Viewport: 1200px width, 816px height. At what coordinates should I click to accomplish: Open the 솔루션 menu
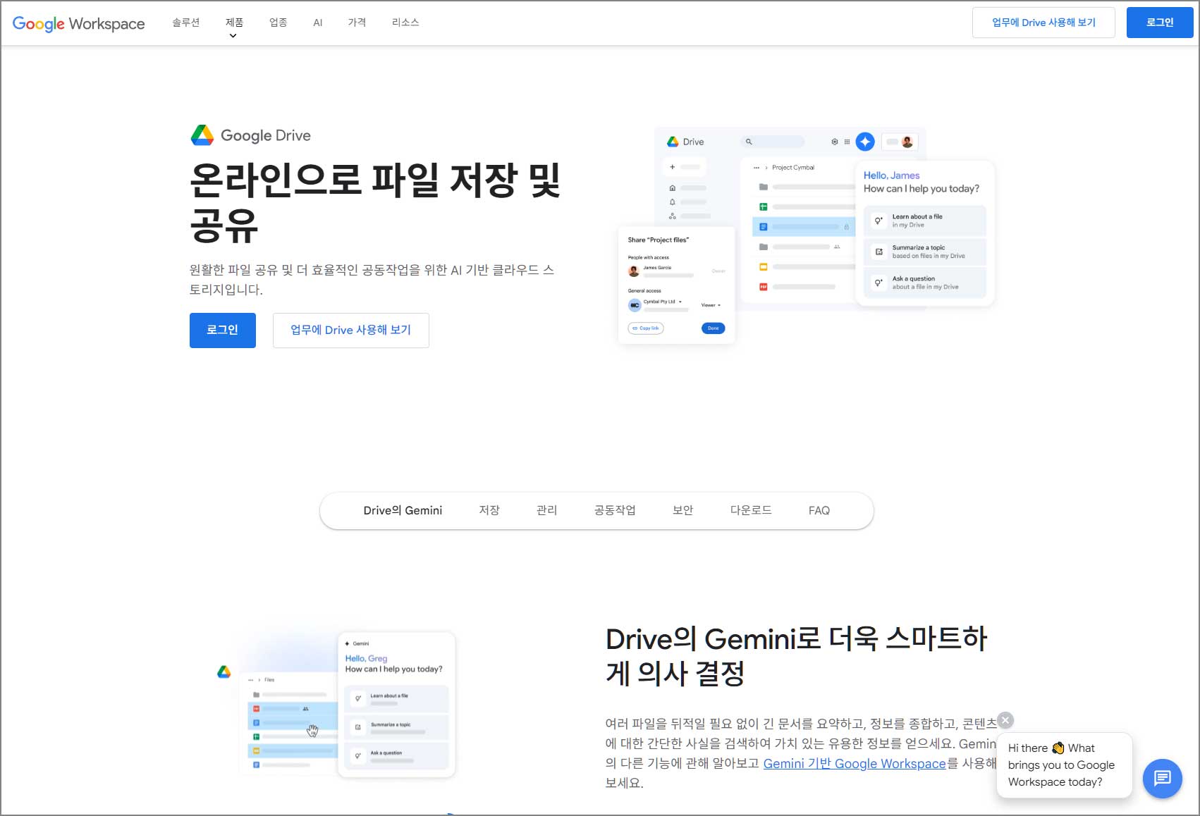click(185, 23)
